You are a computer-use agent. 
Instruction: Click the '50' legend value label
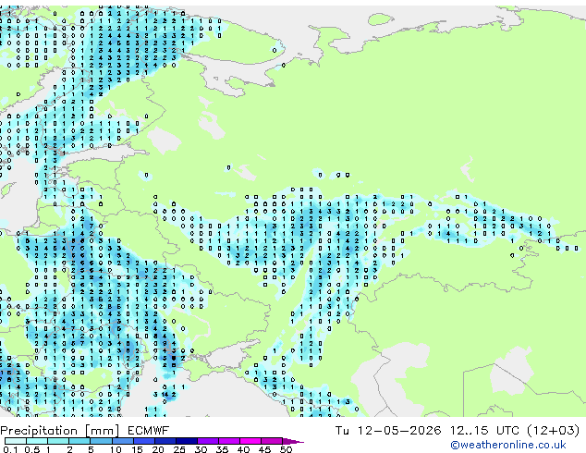(x=286, y=449)
